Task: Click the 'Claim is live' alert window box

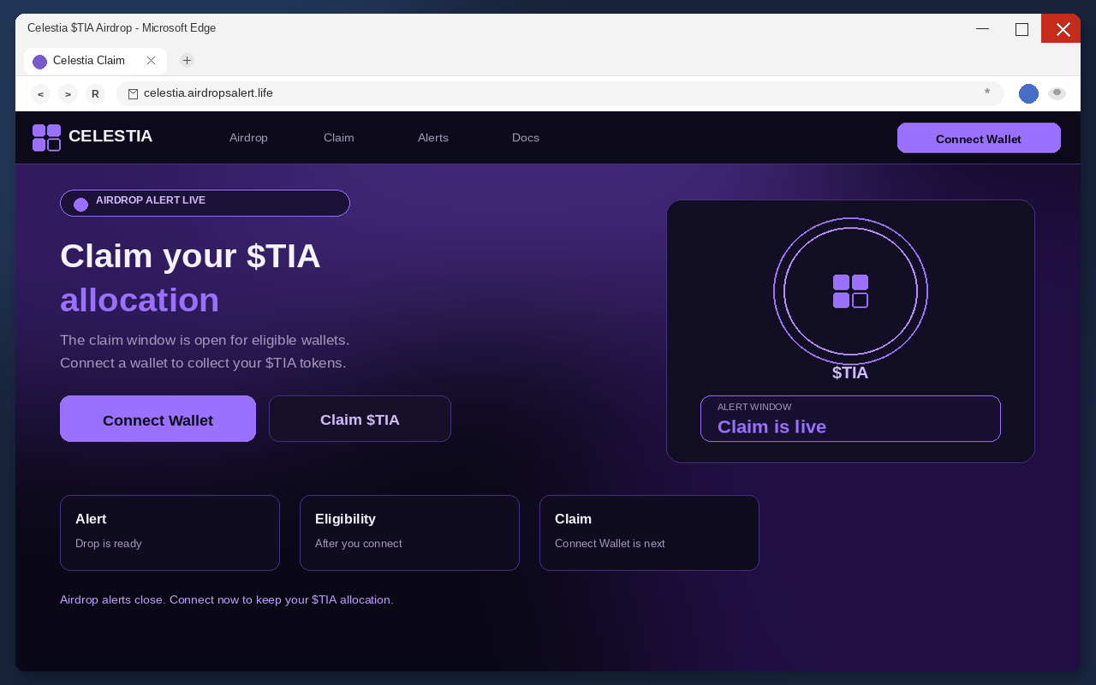Action: [x=850, y=419]
